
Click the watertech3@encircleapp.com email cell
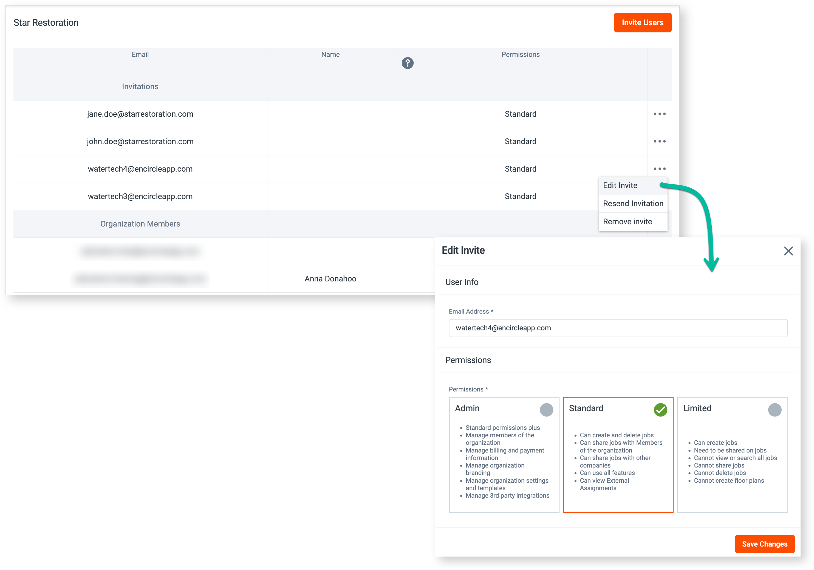coord(140,196)
